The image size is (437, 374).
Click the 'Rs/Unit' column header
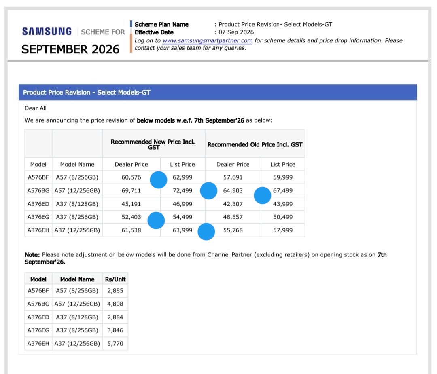point(115,279)
